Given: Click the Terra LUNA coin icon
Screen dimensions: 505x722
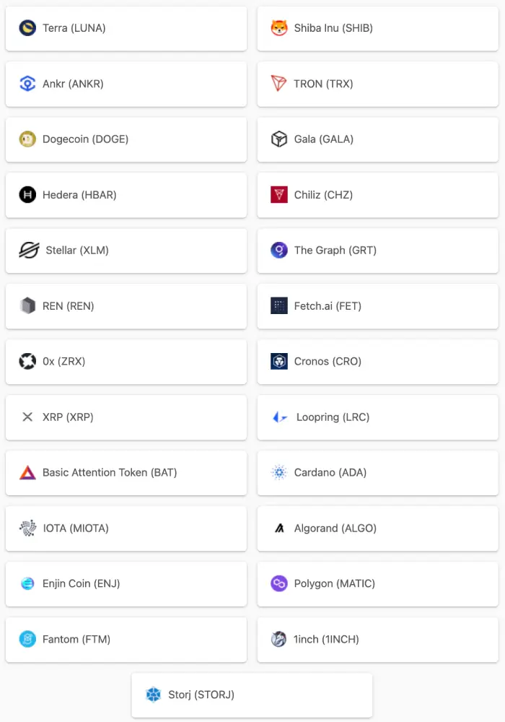Looking at the screenshot, I should coord(27,28).
